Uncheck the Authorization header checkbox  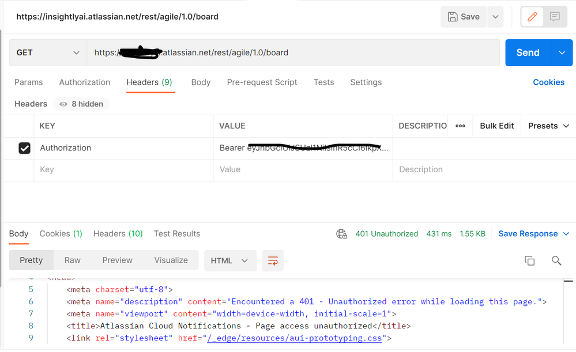click(x=25, y=148)
